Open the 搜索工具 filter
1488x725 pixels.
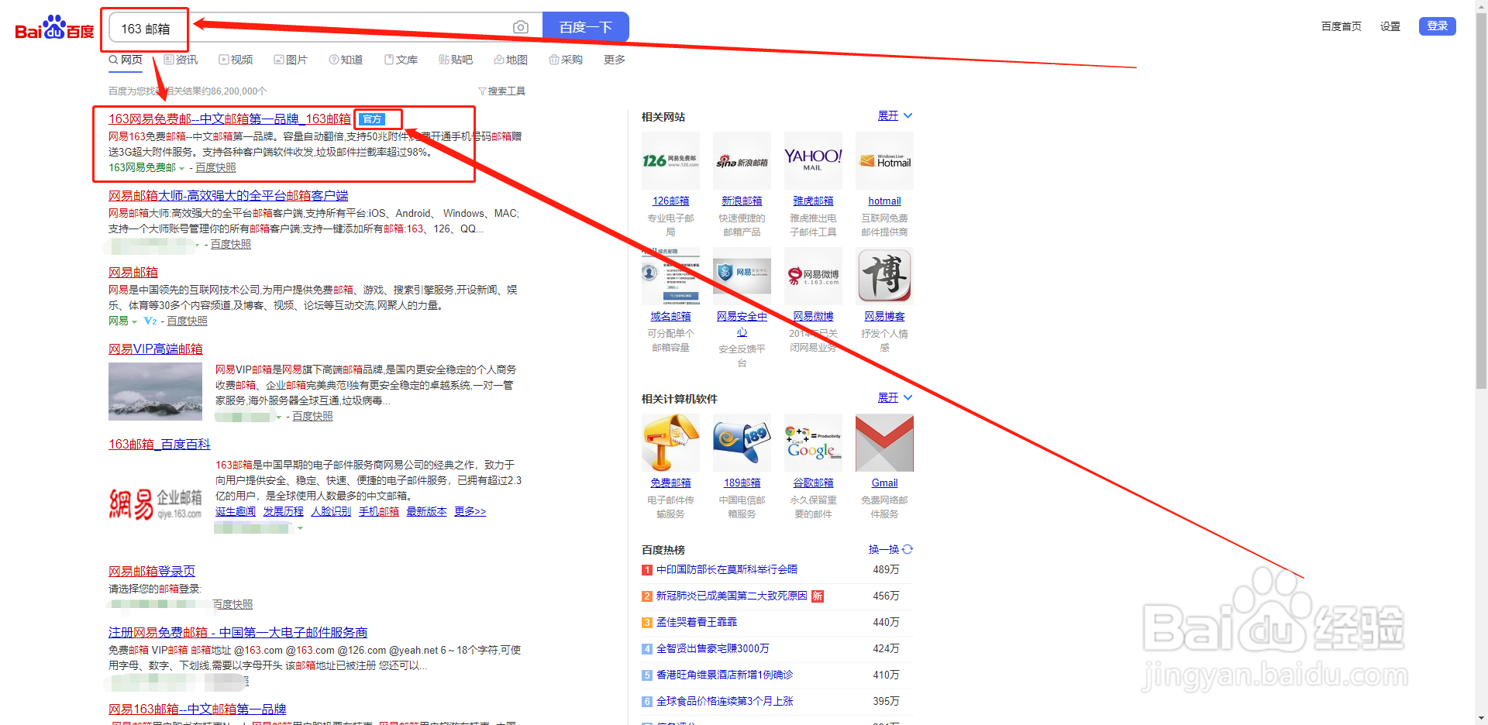(501, 91)
